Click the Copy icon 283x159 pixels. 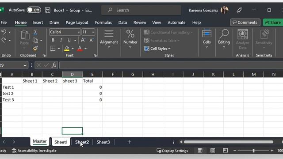[x=35, y=40]
